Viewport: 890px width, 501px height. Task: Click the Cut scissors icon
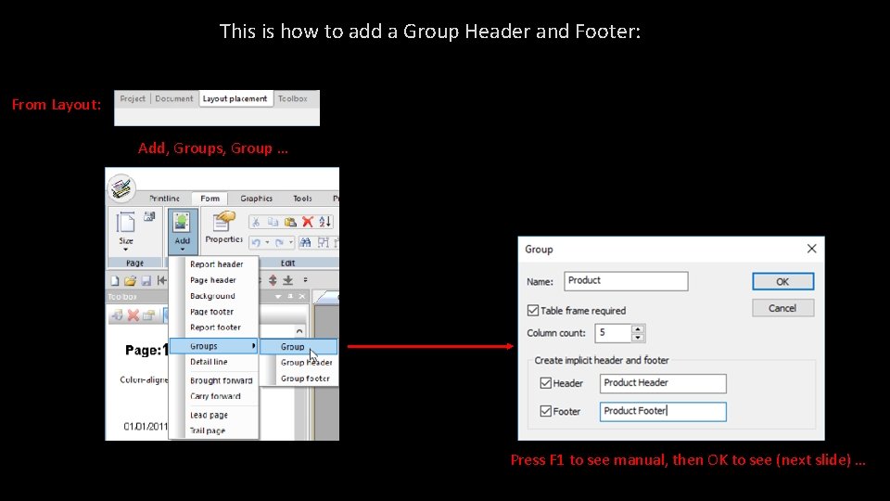pos(256,222)
